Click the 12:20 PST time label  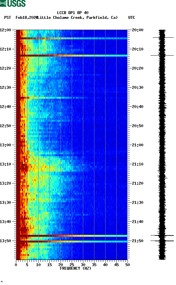[5, 68]
